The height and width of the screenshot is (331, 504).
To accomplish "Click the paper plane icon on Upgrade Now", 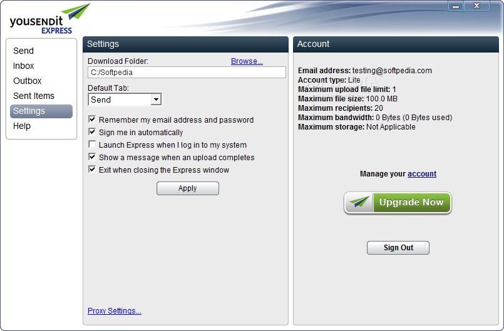I will tap(359, 202).
